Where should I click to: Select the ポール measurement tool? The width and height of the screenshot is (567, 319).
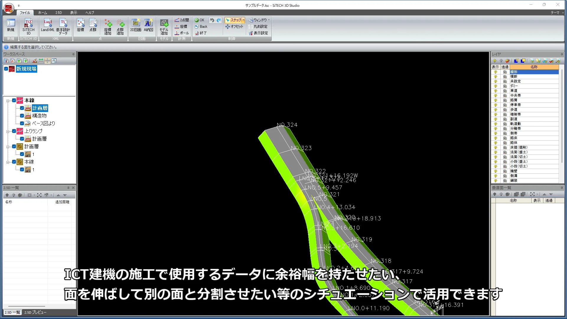tap(182, 33)
